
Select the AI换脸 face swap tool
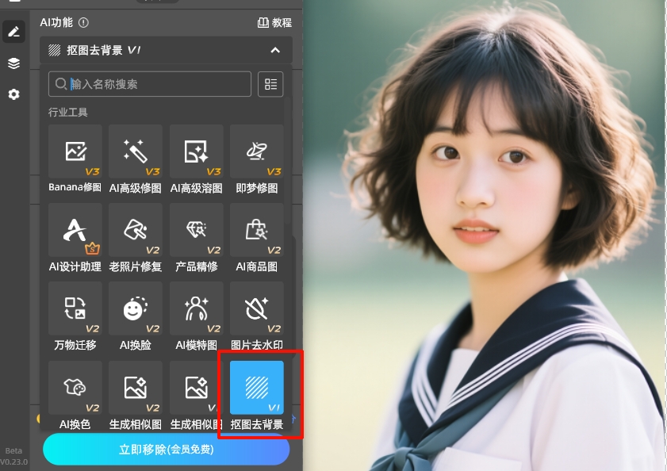point(136,309)
